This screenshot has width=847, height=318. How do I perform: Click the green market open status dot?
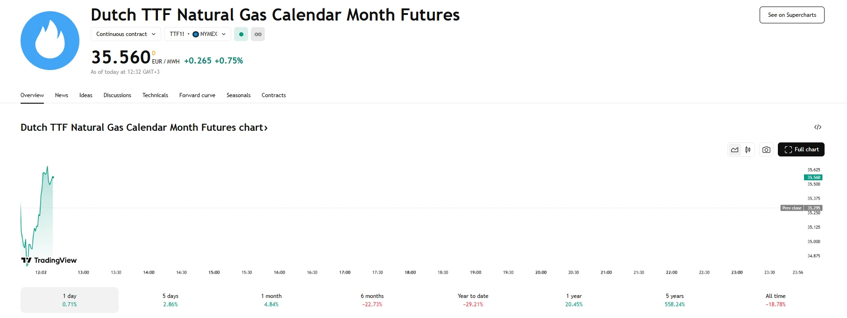click(x=241, y=34)
